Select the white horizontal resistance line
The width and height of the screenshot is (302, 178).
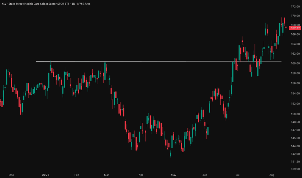pos(159,61)
